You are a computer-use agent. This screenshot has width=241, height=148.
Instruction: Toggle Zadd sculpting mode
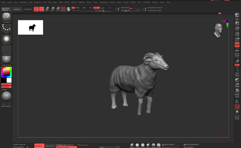(x=96, y=8)
